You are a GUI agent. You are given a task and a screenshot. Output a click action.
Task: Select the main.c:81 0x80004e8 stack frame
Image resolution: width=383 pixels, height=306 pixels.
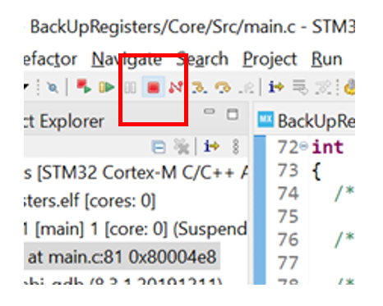[x=122, y=257]
